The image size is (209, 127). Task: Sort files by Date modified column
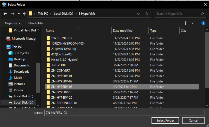(123, 31)
